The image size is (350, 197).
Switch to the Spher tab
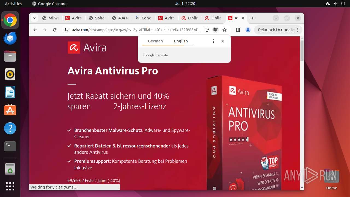tap(97, 18)
